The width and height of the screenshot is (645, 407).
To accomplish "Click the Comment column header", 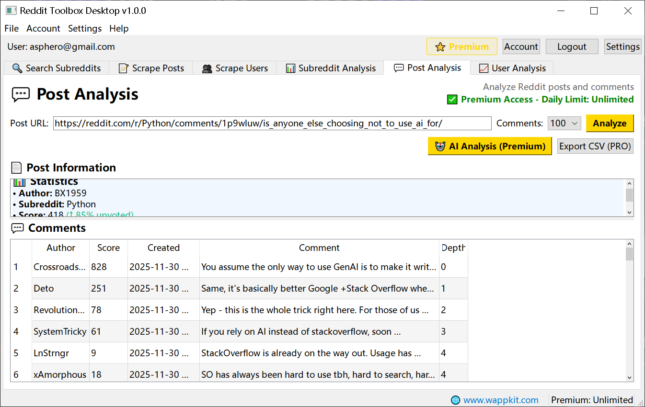I will 319,248.
